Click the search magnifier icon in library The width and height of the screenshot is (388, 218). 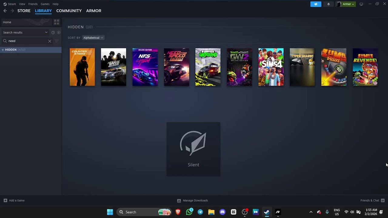(x=5, y=41)
